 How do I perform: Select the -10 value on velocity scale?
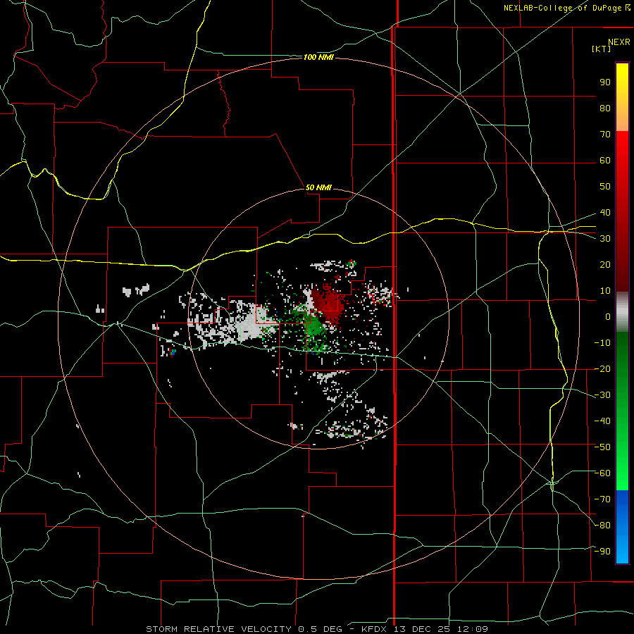coord(602,343)
